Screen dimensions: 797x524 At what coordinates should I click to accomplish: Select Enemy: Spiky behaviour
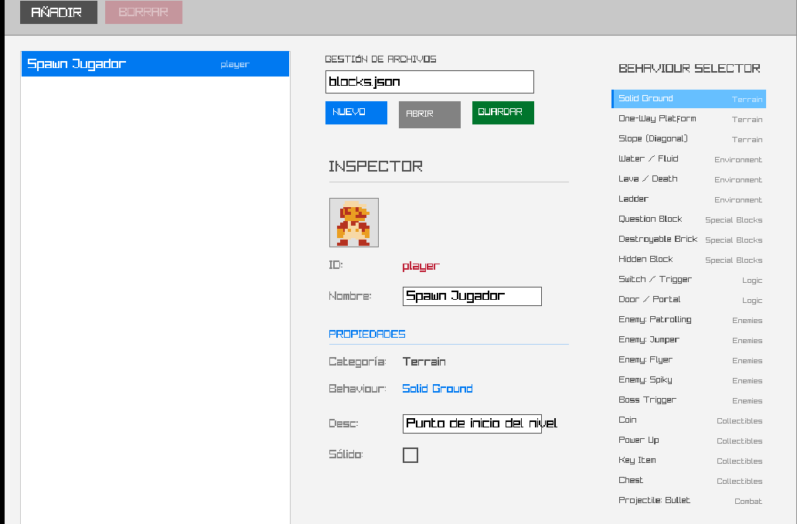click(x=689, y=380)
